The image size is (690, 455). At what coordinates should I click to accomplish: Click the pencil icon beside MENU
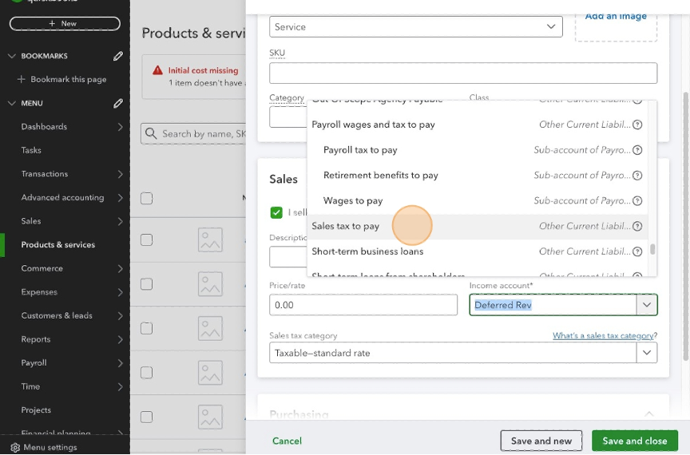click(x=118, y=103)
